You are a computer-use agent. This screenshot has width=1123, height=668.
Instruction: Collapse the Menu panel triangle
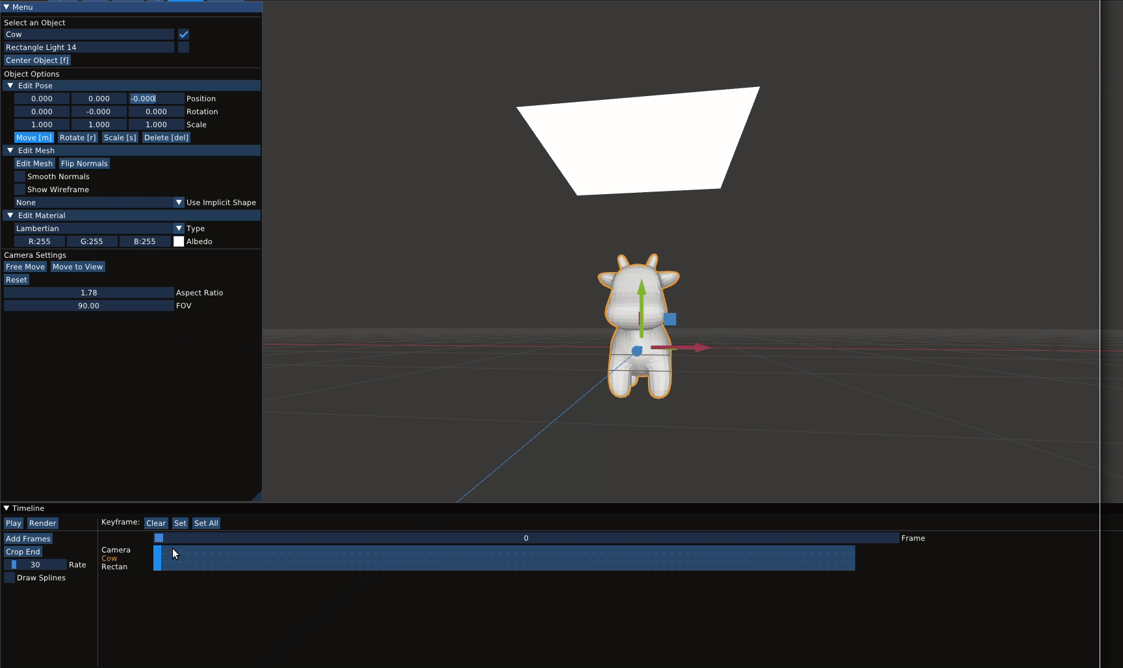6,7
